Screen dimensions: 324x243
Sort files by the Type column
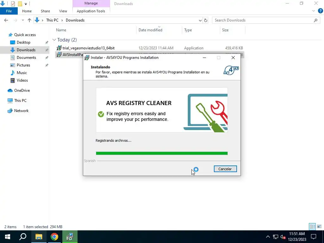coord(188,30)
